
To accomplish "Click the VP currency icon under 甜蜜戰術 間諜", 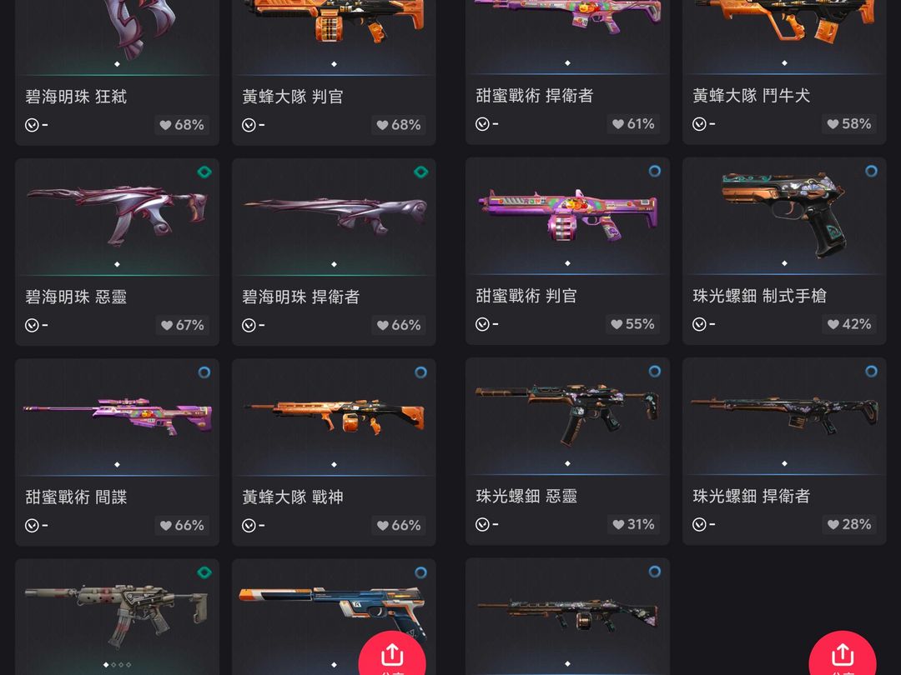I will point(32,525).
